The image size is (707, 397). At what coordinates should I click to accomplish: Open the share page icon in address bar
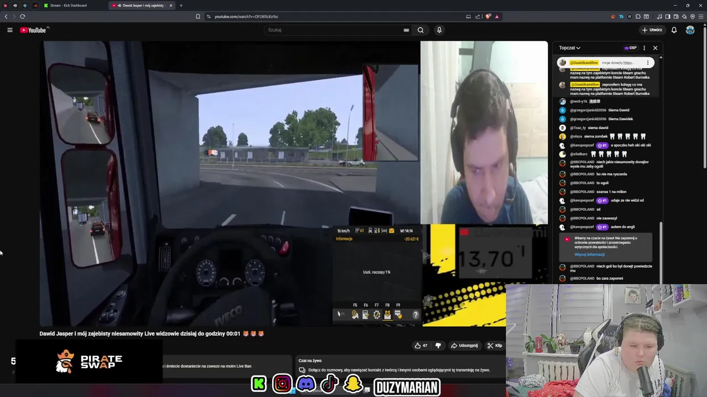478,17
